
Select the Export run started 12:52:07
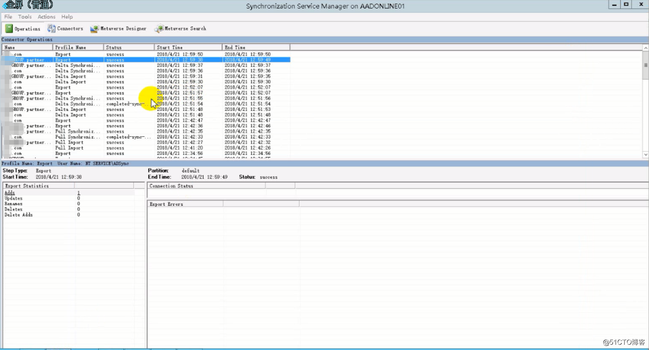click(146, 87)
